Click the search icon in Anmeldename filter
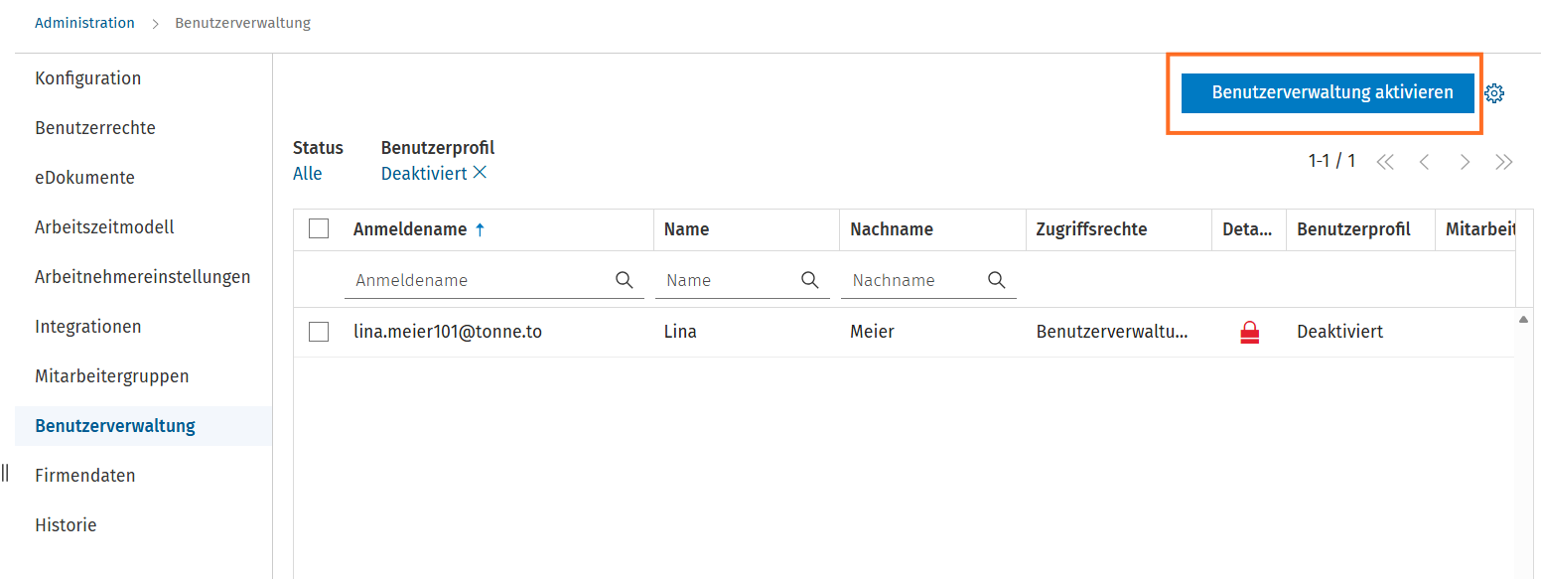 coord(625,280)
